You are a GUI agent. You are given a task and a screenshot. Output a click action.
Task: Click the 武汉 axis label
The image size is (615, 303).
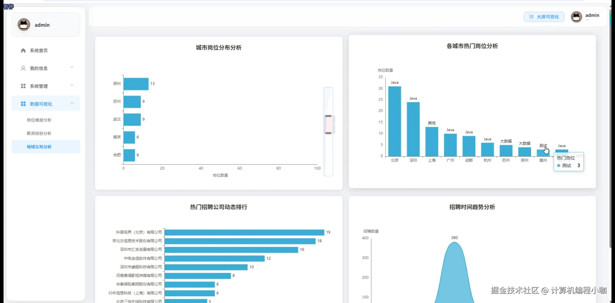click(x=117, y=119)
